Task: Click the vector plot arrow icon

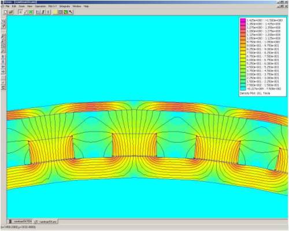Action: pyautogui.click(x=71, y=12)
